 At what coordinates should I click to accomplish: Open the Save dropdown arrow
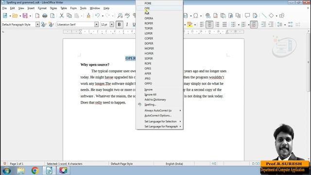[30, 16]
